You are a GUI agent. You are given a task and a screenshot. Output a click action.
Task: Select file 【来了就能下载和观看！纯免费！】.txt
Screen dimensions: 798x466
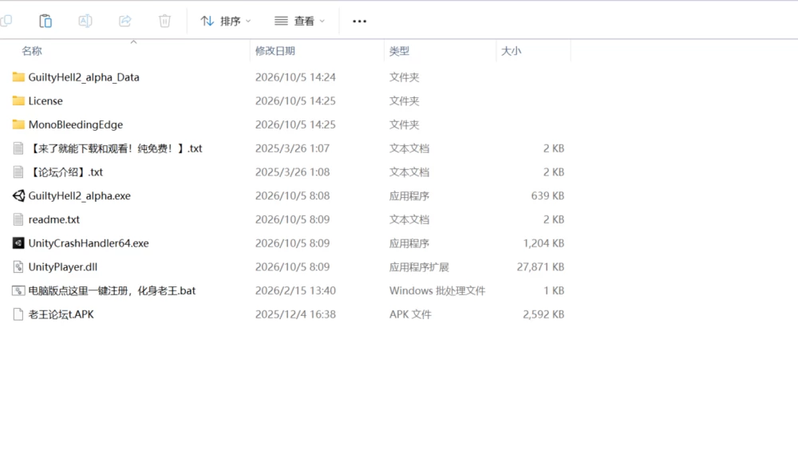click(115, 148)
